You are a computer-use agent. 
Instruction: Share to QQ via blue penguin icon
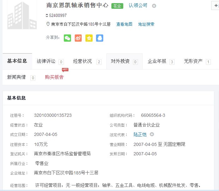pos(99,38)
